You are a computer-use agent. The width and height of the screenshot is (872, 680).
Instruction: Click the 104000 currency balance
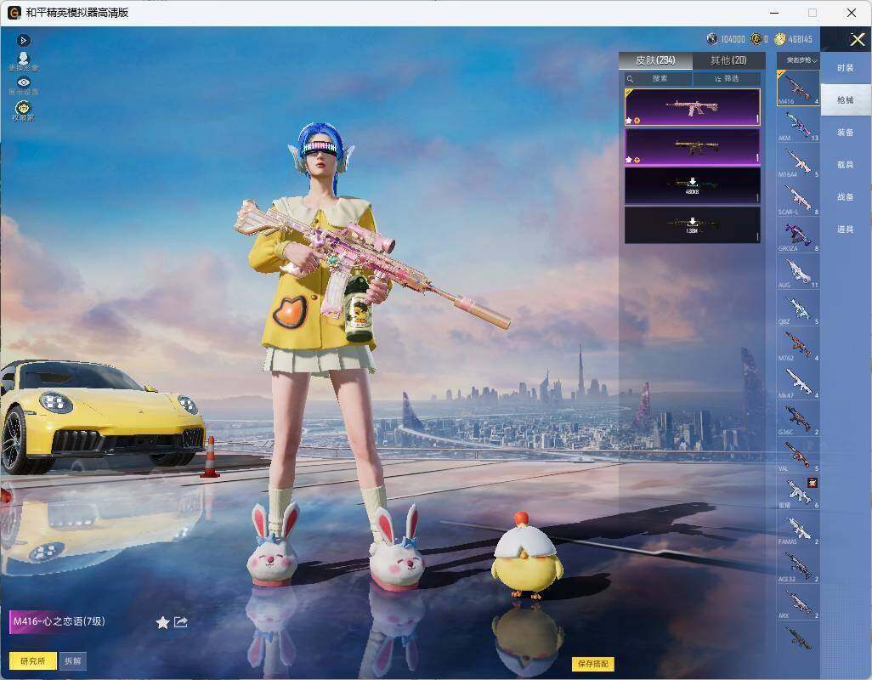pos(726,39)
